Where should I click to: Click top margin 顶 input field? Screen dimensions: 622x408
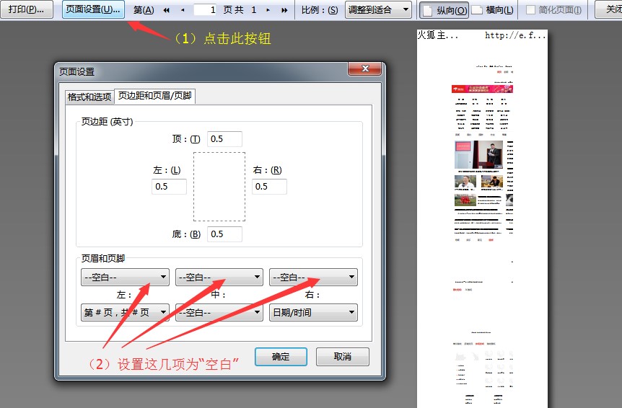pyautogui.click(x=224, y=139)
